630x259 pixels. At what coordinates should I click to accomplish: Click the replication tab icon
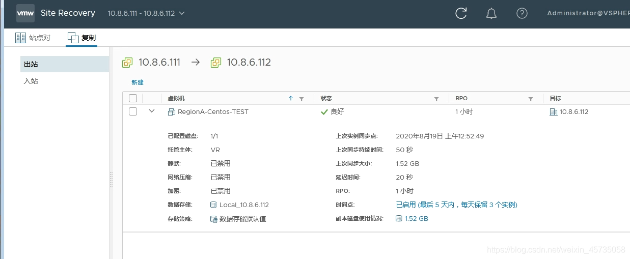tap(73, 38)
